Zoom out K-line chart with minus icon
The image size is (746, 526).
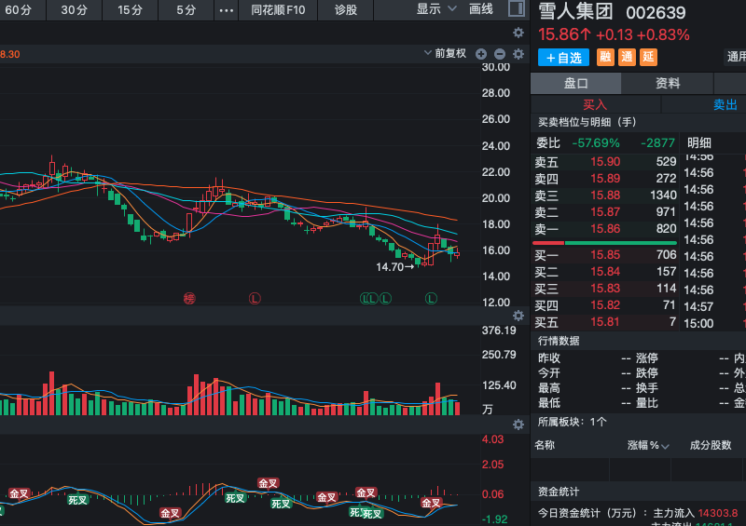click(x=500, y=54)
